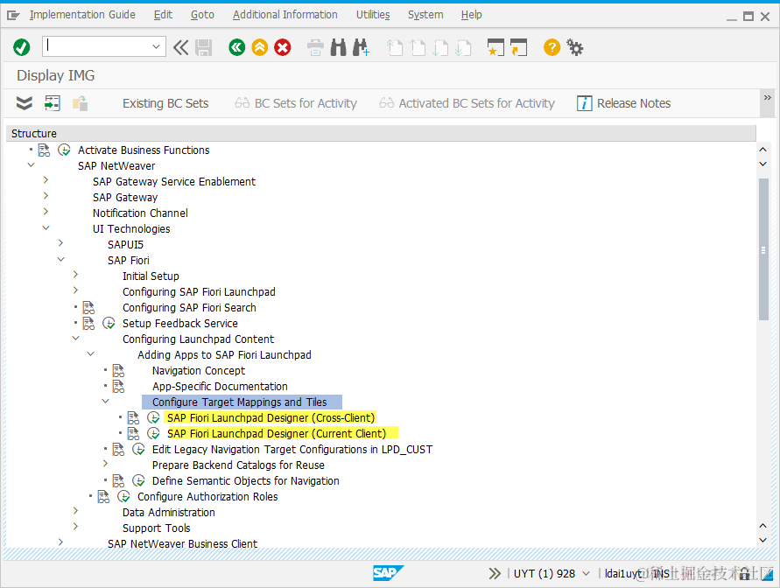
Task: Click the Create New Session icon
Action: 495,48
